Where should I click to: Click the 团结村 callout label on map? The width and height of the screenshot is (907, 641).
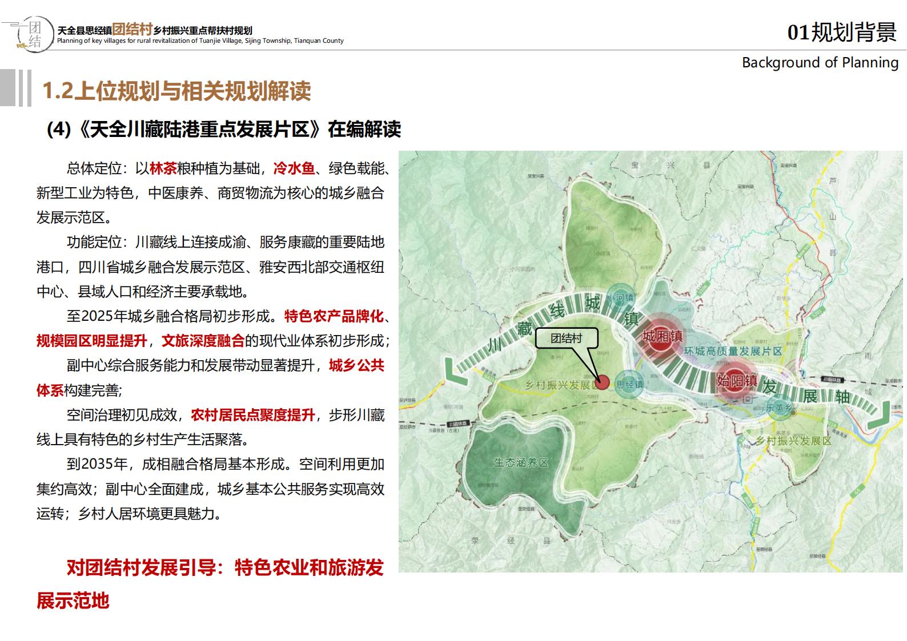pyautogui.click(x=566, y=338)
